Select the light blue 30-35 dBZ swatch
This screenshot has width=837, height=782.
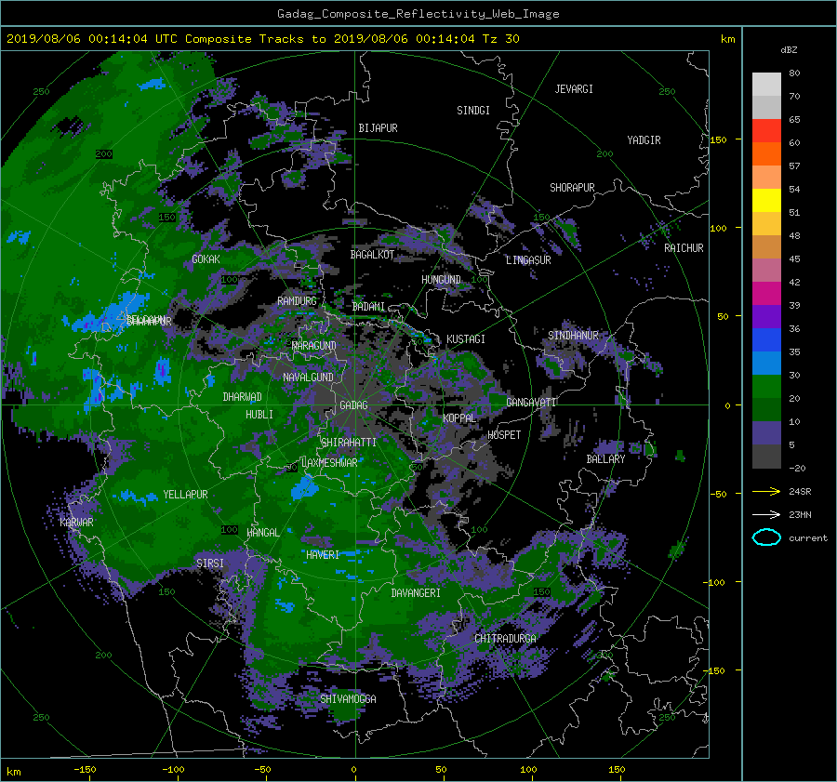766,363
